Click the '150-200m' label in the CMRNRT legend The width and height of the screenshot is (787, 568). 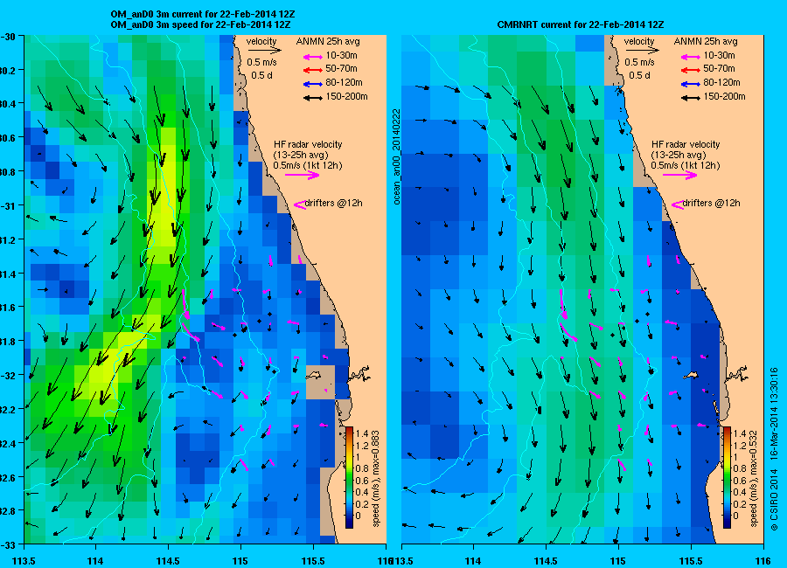[724, 96]
